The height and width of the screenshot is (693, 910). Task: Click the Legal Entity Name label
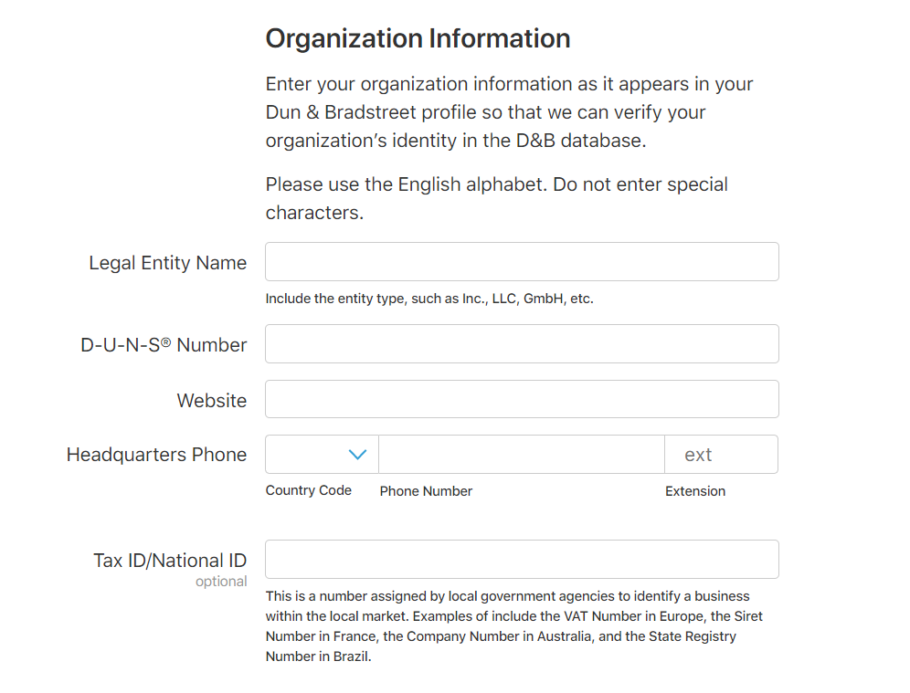tap(168, 263)
